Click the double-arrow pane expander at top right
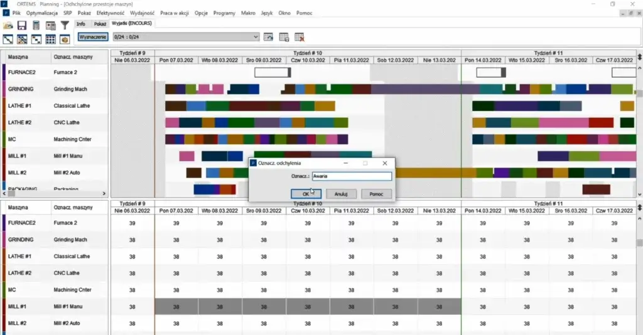This screenshot has height=335, width=643. pos(639,57)
